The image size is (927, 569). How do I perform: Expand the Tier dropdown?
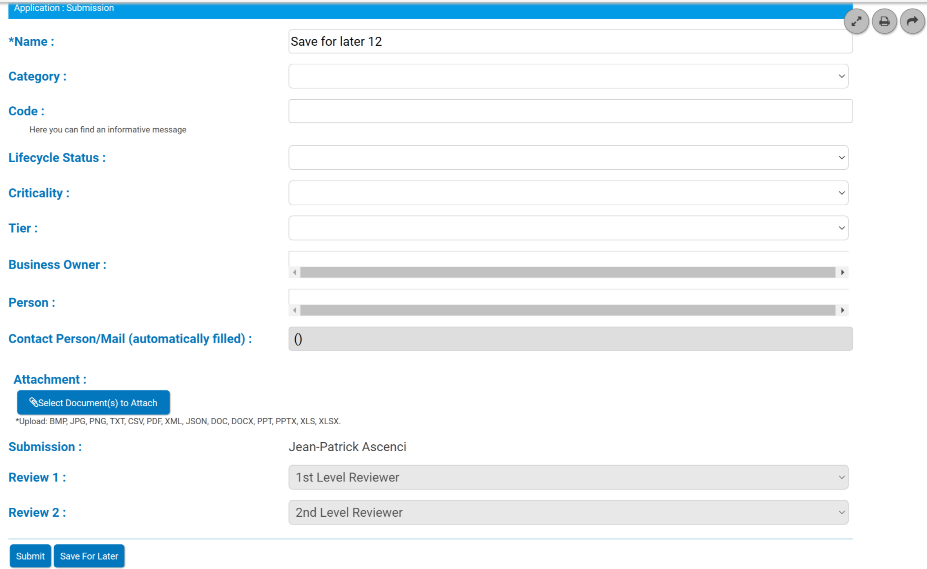click(x=568, y=228)
